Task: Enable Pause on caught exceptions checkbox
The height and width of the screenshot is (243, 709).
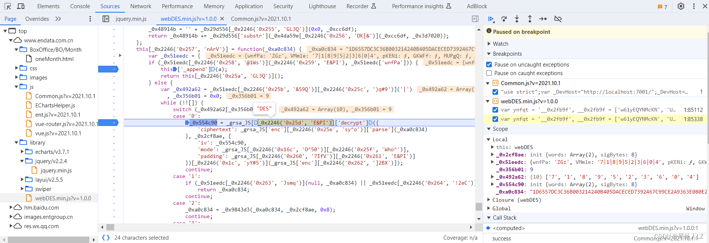Action: point(489,73)
